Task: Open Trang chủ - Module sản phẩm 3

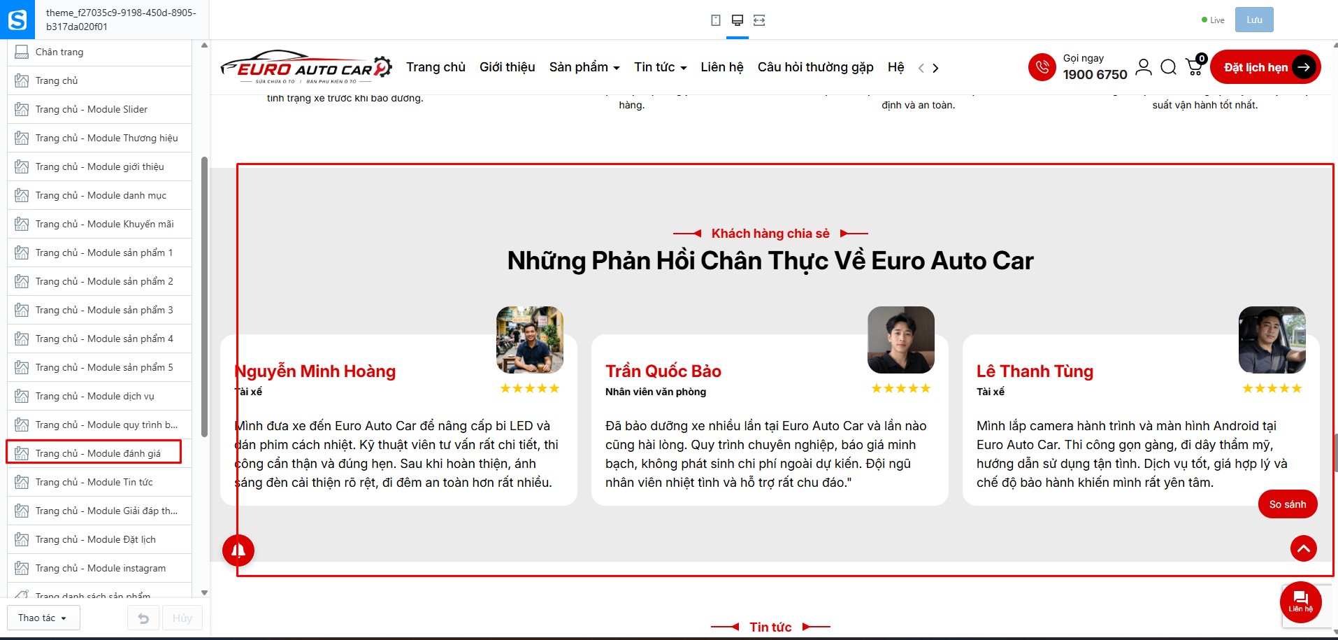Action: tap(99, 310)
